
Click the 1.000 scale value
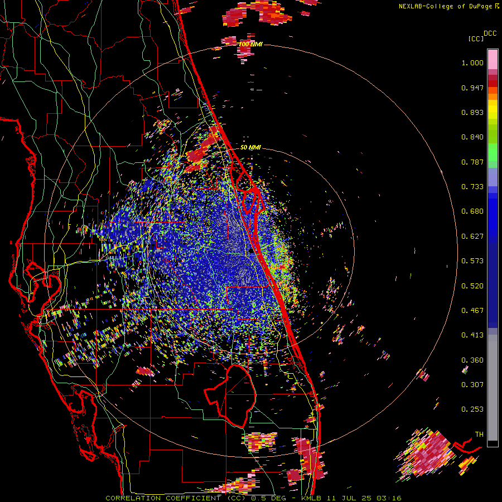click(x=472, y=62)
